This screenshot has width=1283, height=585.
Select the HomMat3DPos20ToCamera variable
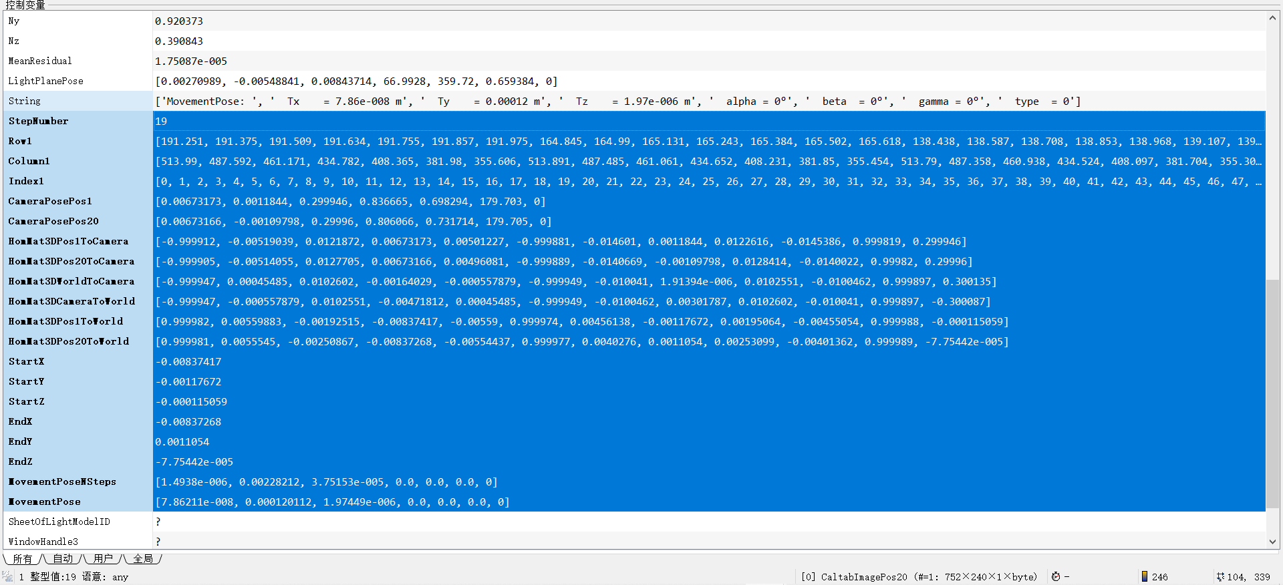[x=72, y=261]
